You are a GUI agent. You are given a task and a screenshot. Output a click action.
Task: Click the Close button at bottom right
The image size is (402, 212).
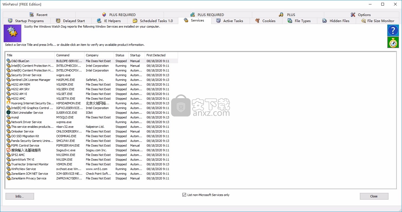(x=374, y=196)
